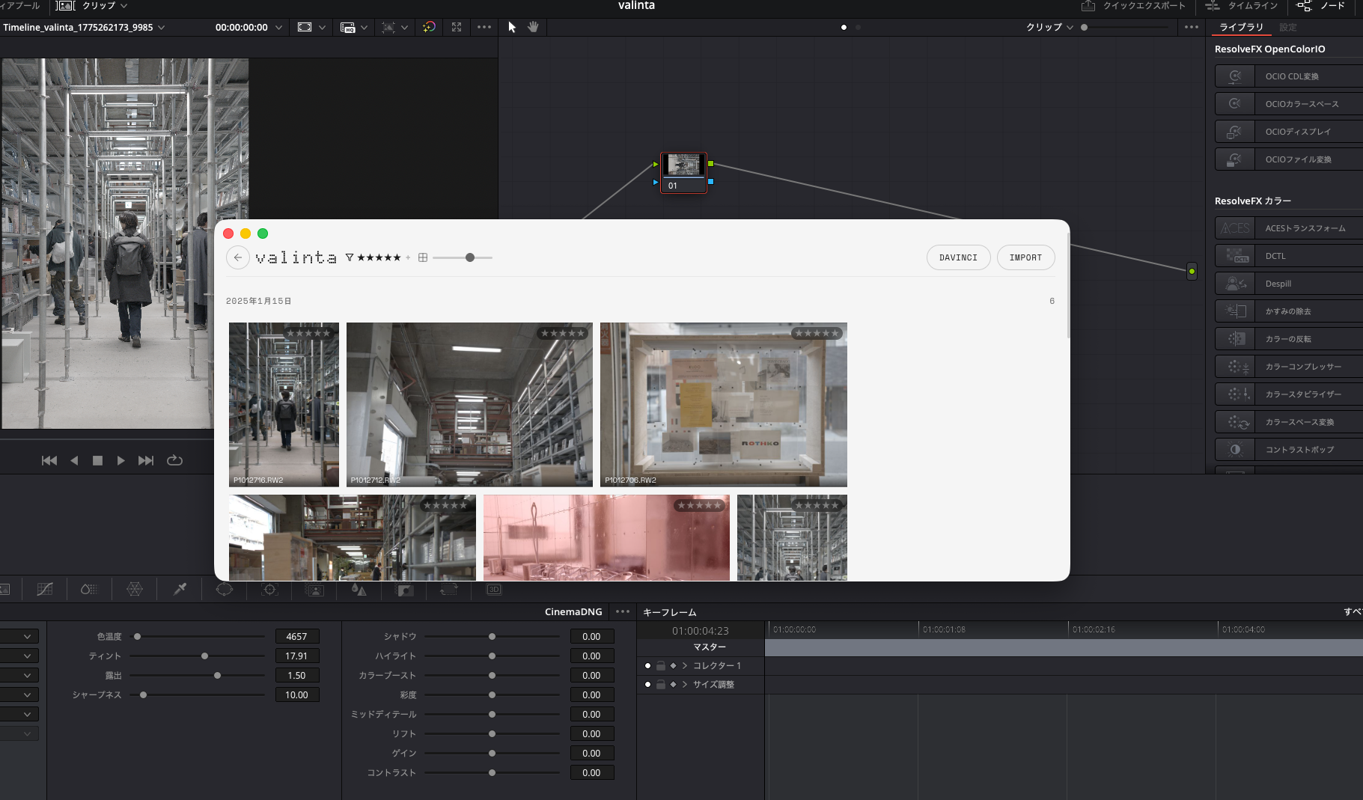
Task: Switch to the 設定 tab next to ライブラリ
Action: pos(1287,27)
